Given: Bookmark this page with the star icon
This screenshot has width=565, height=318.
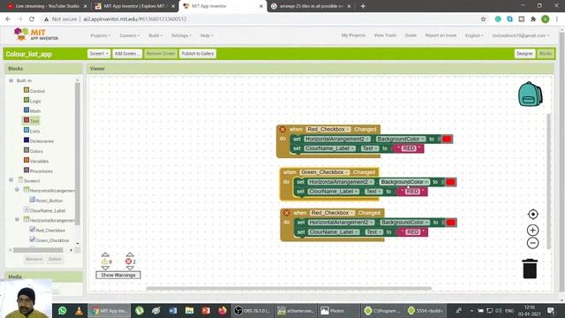Looking at the screenshot, I should coord(483,19).
